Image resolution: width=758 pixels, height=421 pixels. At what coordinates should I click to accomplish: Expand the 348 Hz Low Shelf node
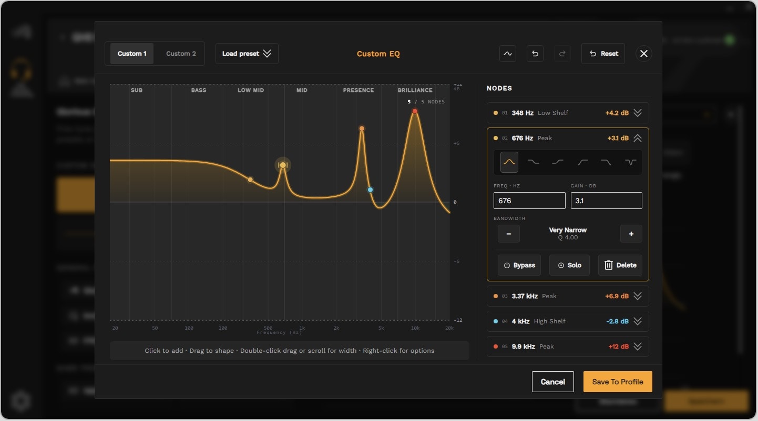point(638,113)
